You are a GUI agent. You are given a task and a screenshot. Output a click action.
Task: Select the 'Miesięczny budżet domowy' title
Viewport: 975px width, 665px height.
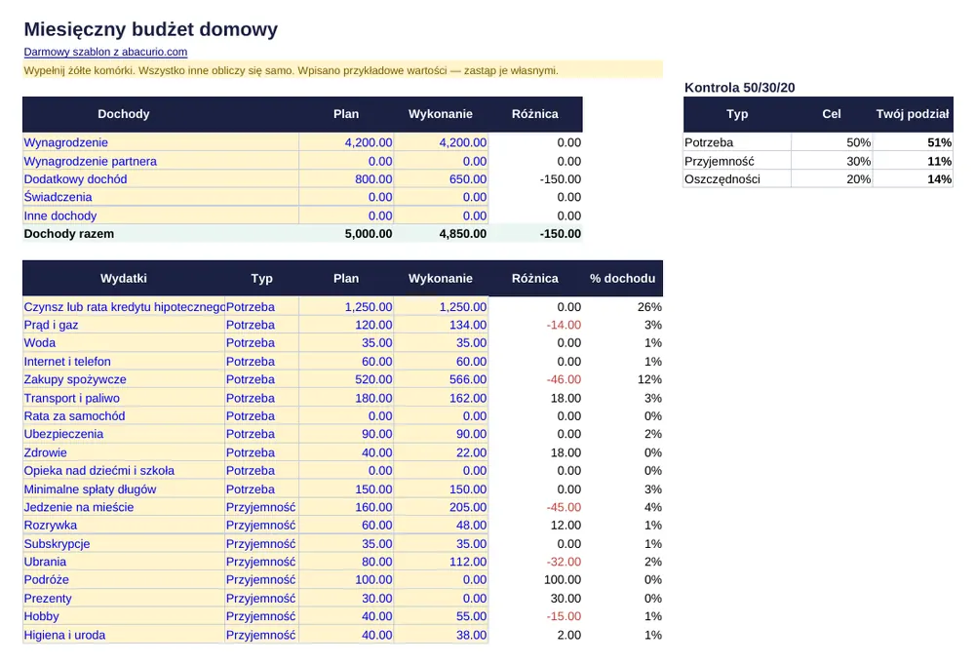click(150, 29)
